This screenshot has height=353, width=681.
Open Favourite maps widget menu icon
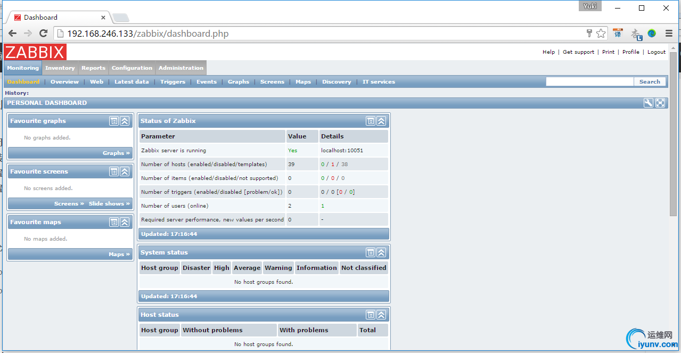point(114,222)
